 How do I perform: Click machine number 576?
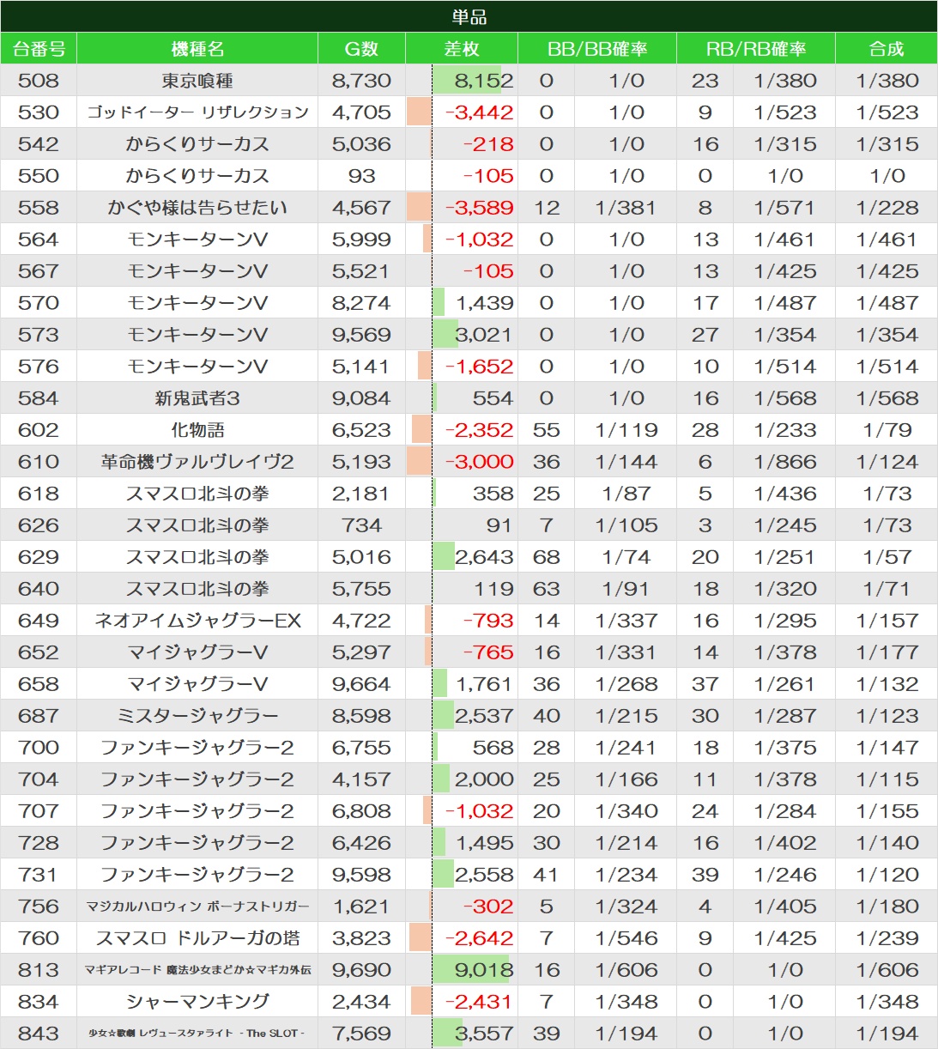coord(39,367)
